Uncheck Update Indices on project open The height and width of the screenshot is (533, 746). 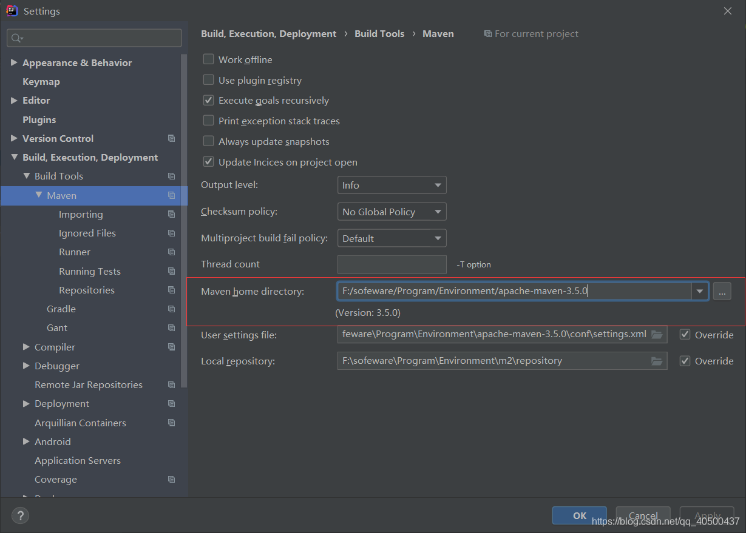point(208,162)
